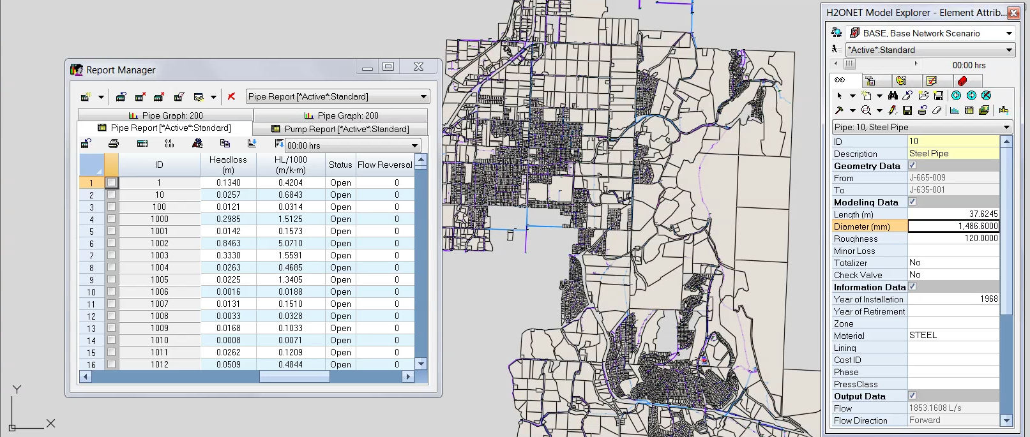Open the Pipe Report selector dropdown in Report Manager

pos(423,97)
